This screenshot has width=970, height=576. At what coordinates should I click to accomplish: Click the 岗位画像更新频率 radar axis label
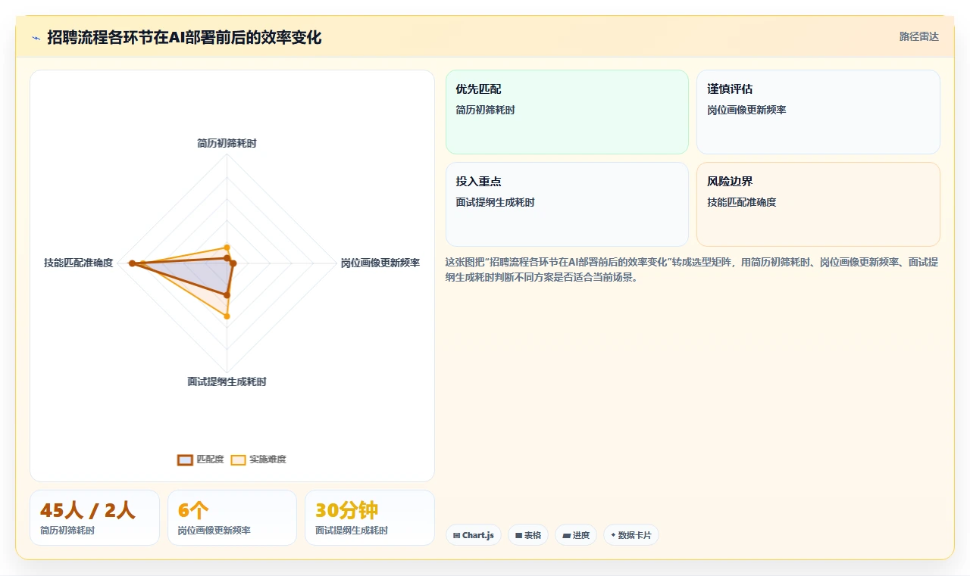coord(380,263)
